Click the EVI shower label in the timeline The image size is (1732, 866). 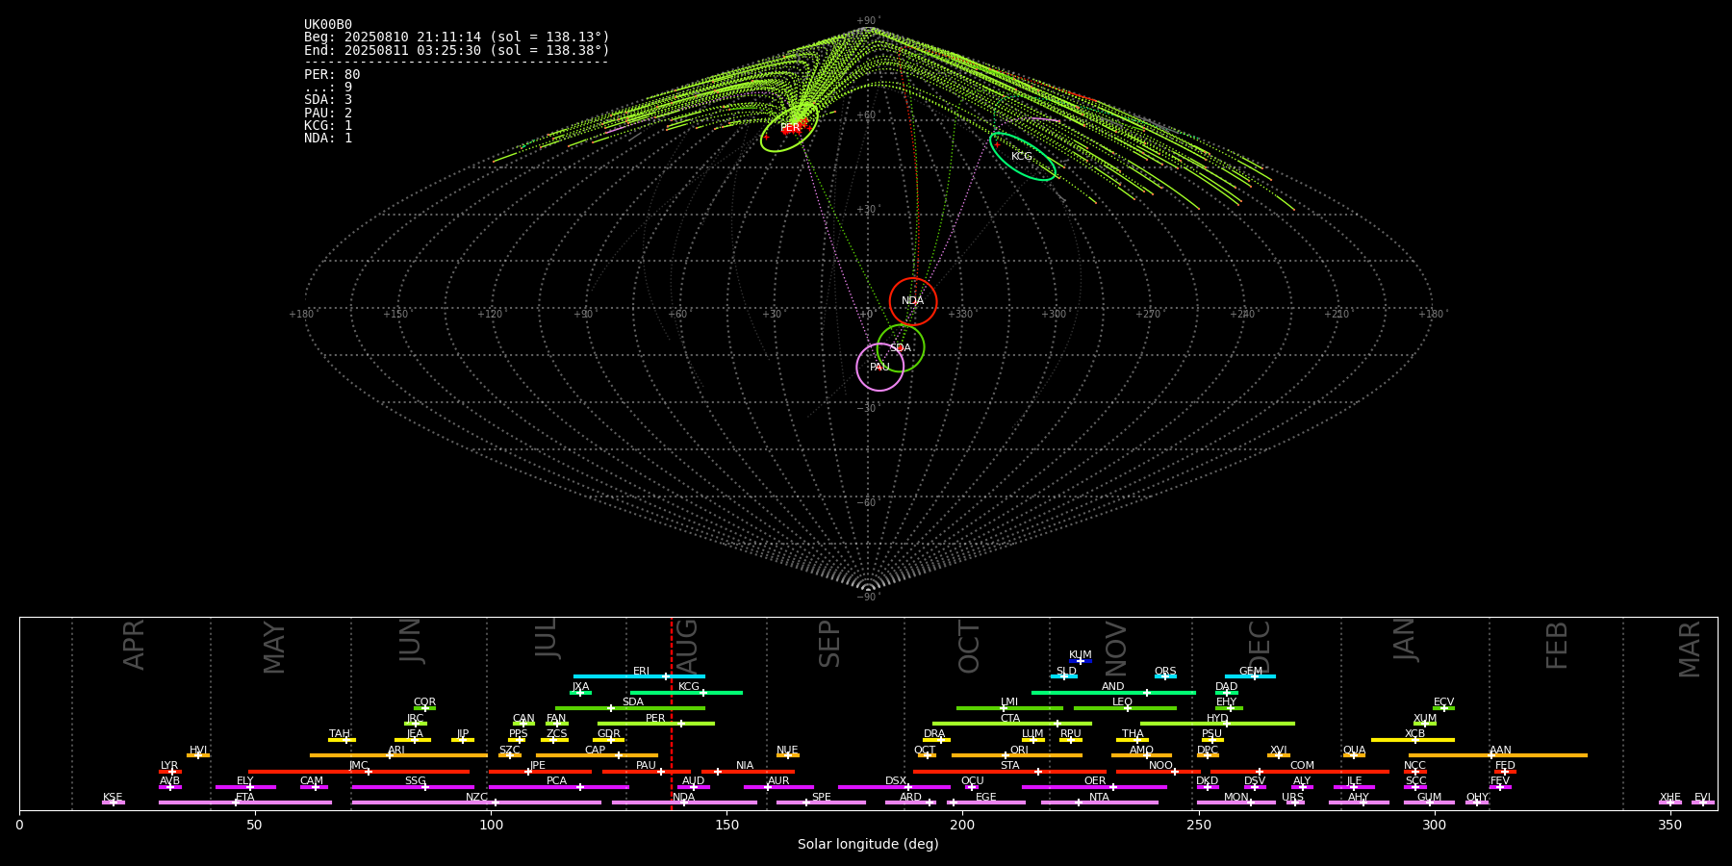(x=1702, y=798)
